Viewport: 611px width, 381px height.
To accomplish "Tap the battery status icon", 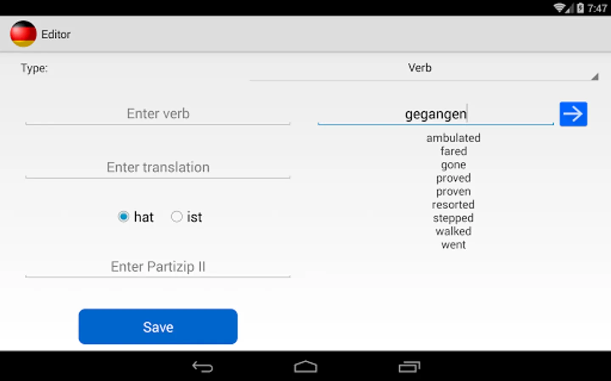I will tap(580, 8).
